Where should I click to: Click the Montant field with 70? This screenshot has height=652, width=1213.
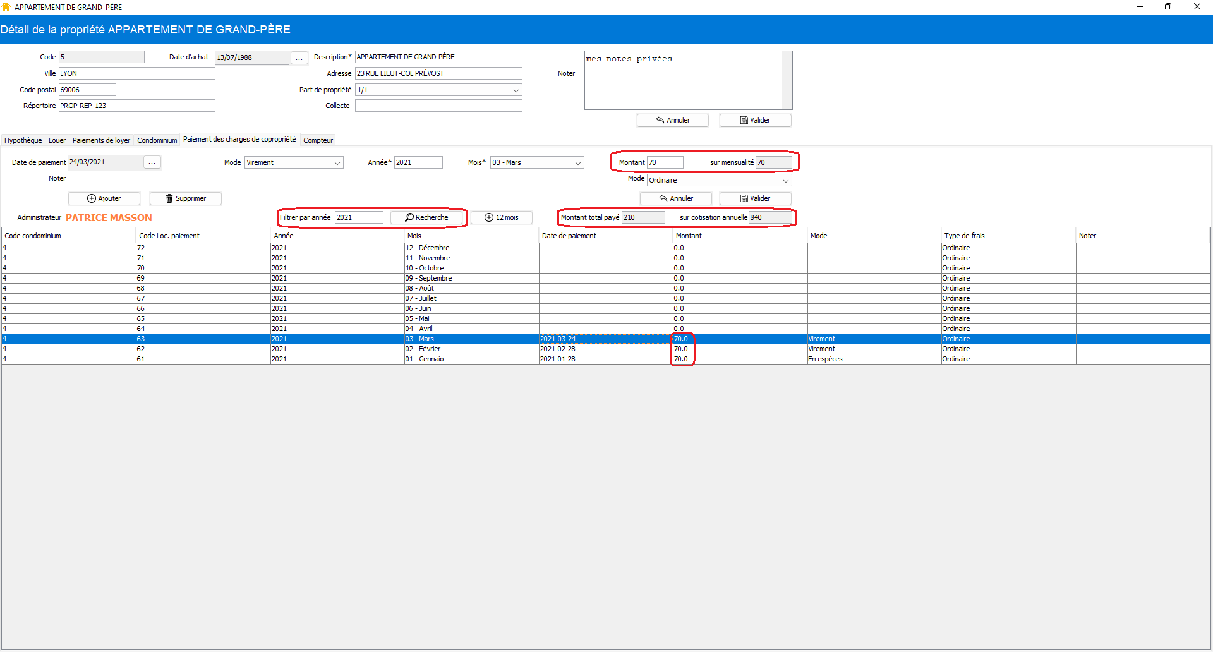click(665, 162)
